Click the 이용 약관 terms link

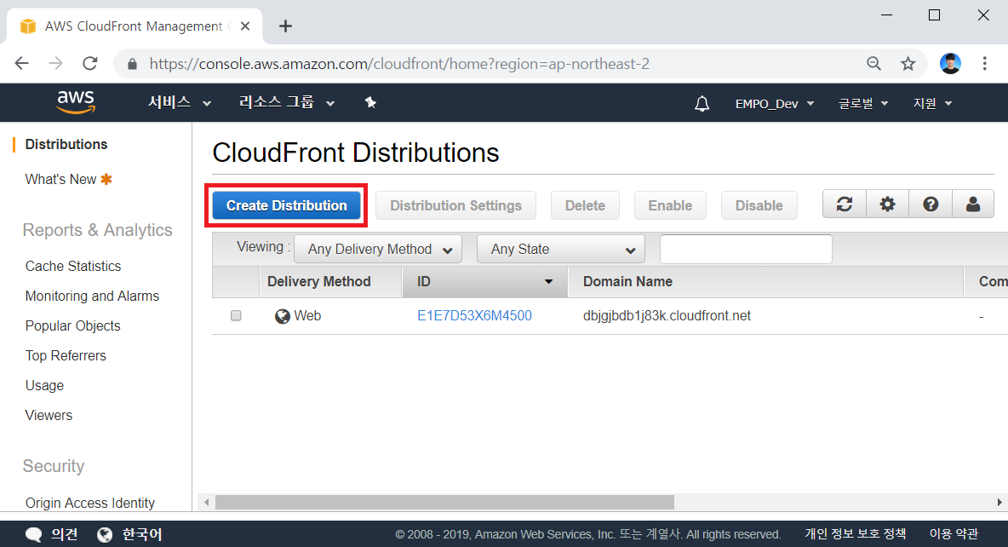(954, 533)
